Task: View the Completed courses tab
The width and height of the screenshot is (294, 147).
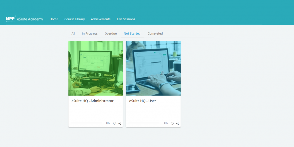Action: pos(155,34)
